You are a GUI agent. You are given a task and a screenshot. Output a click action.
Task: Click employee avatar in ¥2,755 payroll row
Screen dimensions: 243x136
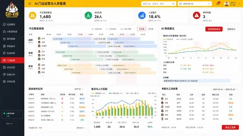point(162,111)
